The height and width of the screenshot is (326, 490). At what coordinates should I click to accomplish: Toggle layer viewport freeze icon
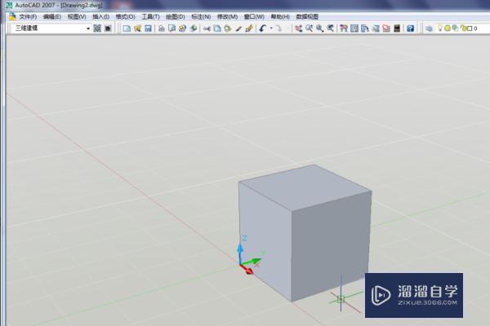(455, 28)
